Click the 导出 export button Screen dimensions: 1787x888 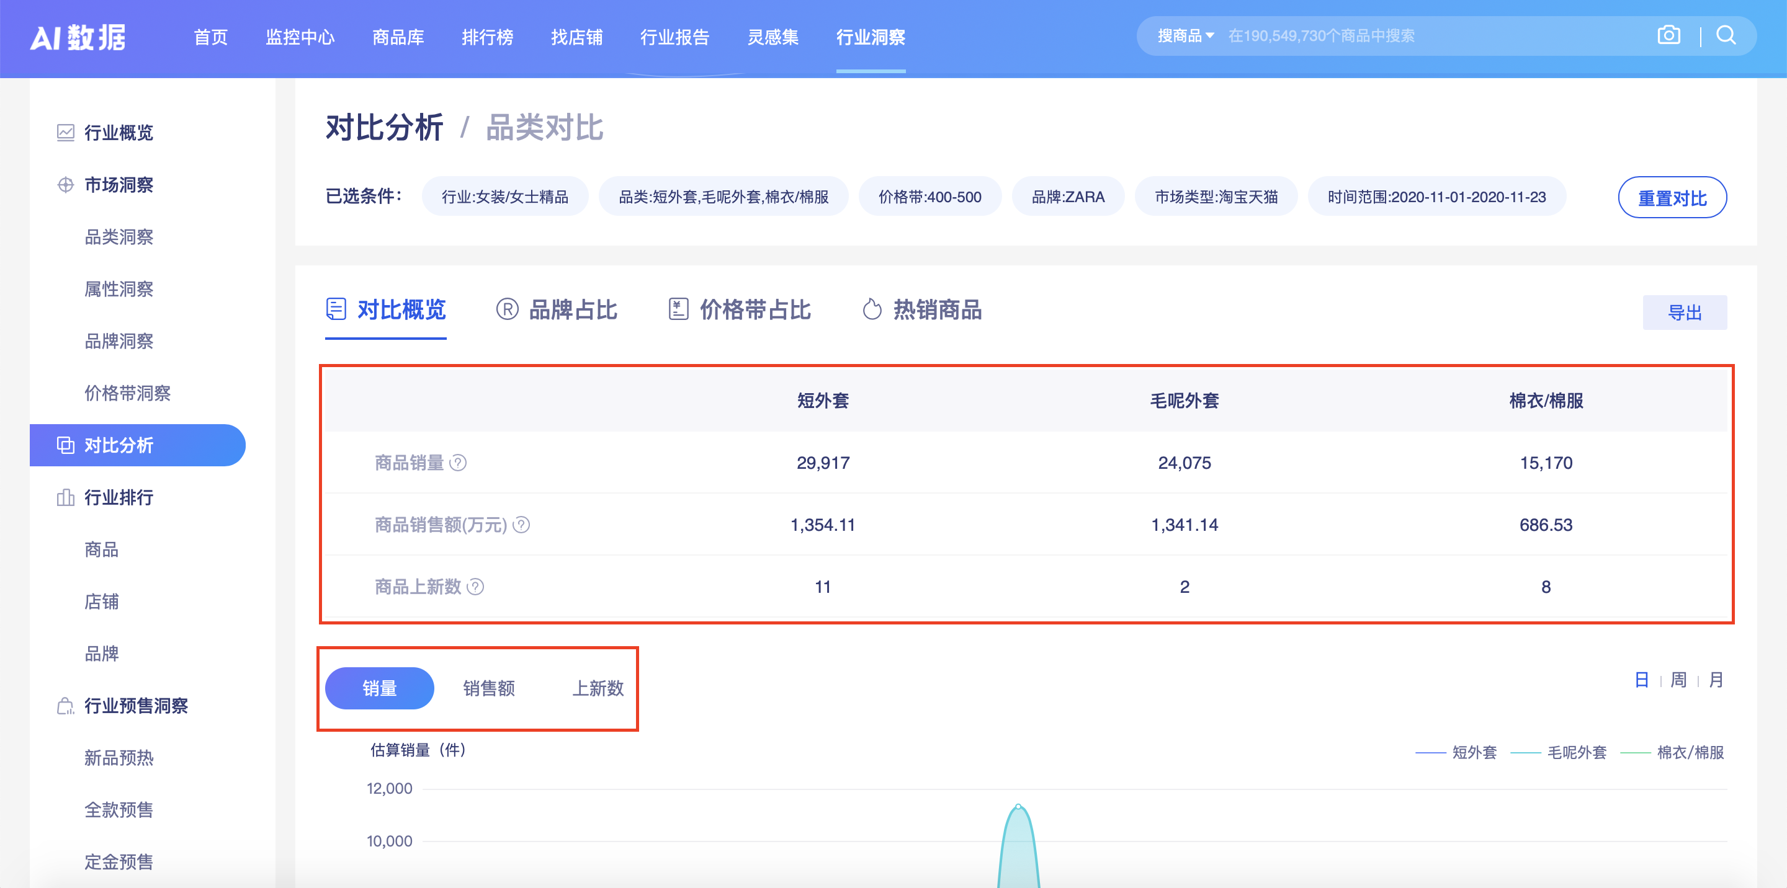click(1685, 313)
